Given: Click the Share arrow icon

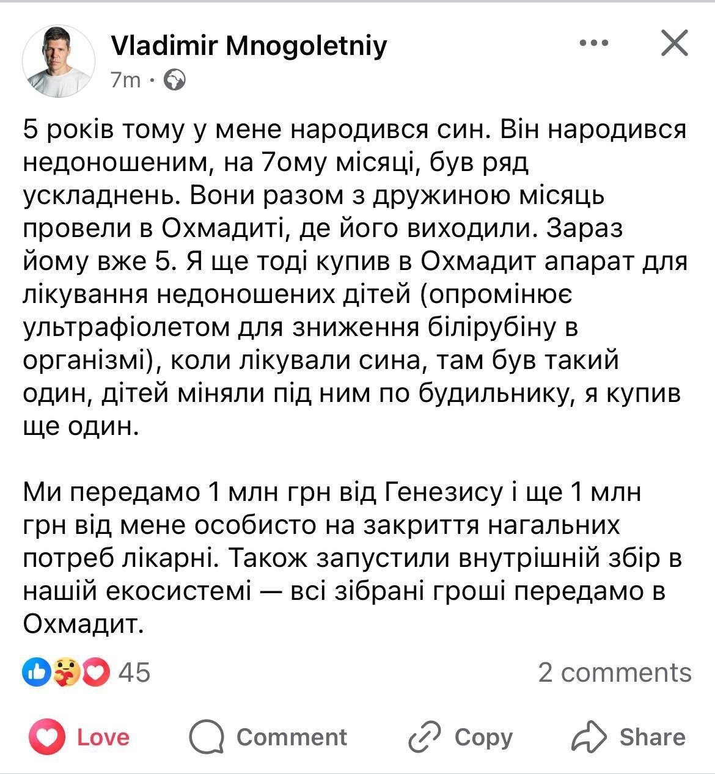Looking at the screenshot, I should tap(589, 736).
